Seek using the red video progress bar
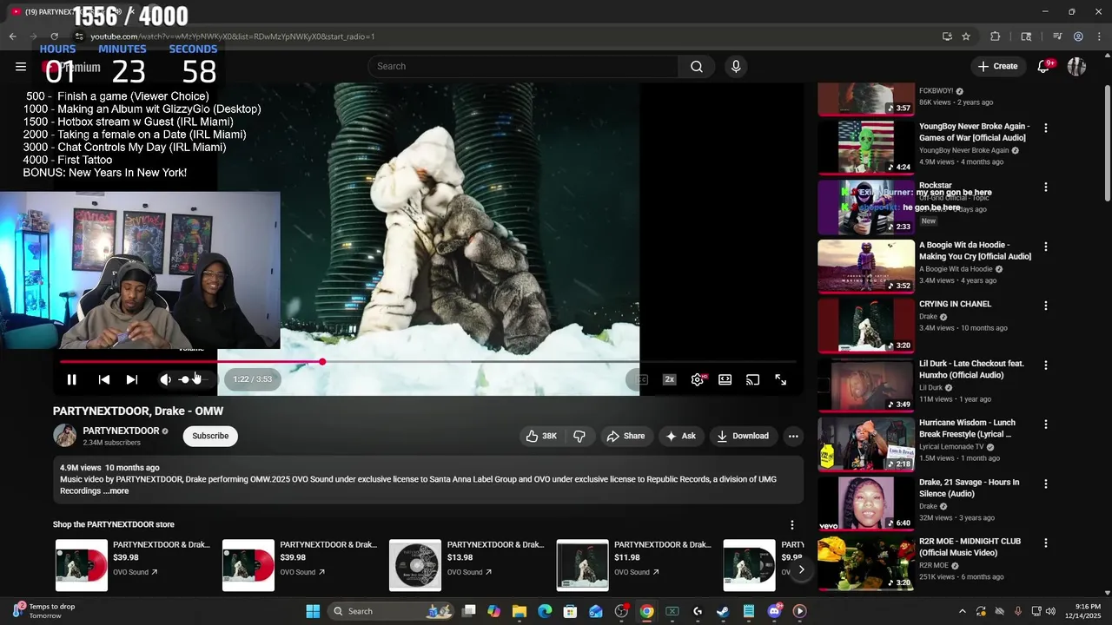The height and width of the screenshot is (625, 1112). (428, 361)
